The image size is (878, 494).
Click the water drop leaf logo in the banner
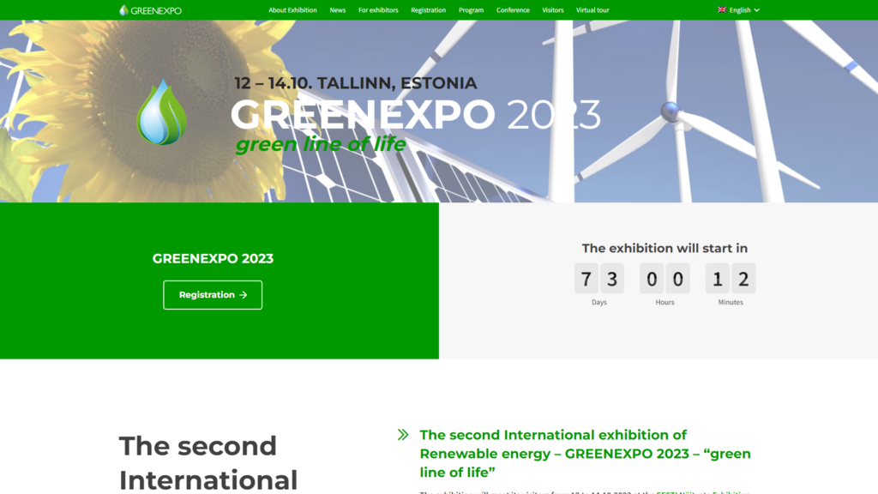tap(162, 112)
